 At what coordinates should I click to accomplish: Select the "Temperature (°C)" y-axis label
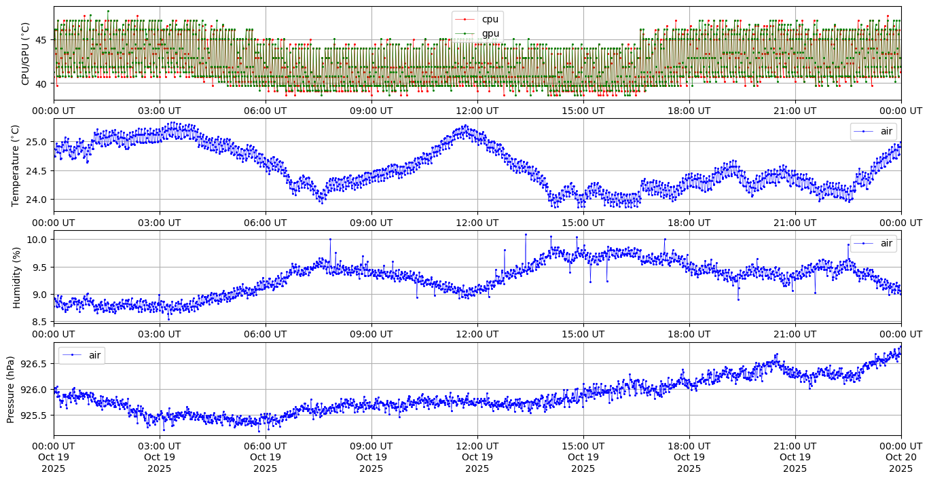coord(16,165)
